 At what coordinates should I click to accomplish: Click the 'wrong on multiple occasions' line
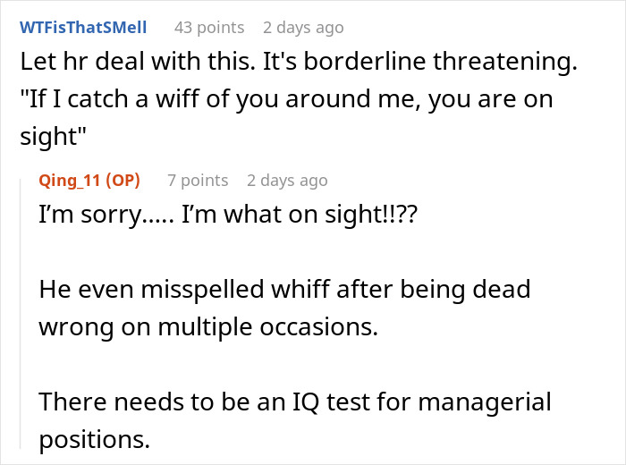208,326
